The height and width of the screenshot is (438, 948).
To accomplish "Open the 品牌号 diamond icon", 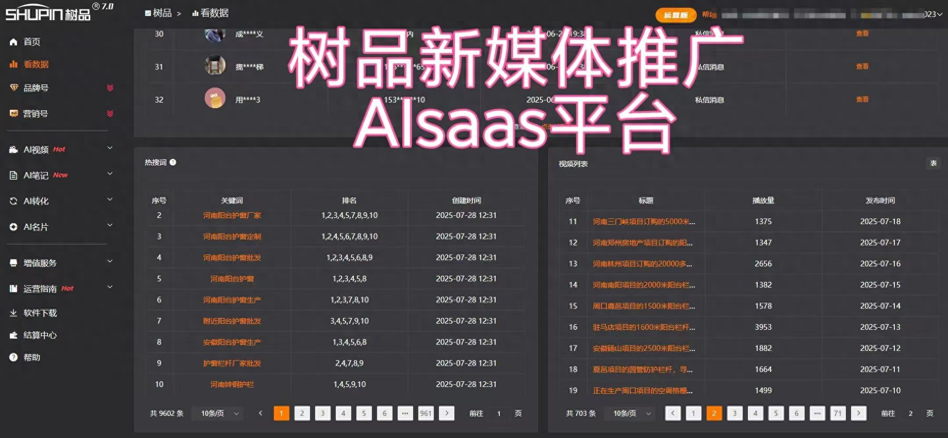I will 13,88.
